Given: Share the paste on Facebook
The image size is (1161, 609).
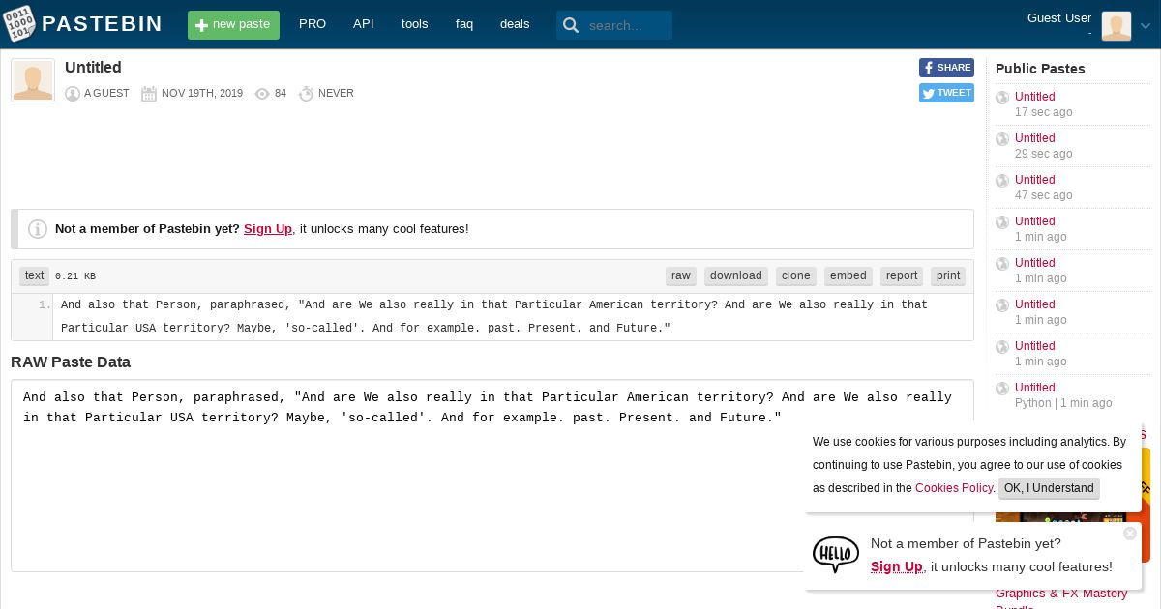Looking at the screenshot, I should pyautogui.click(x=946, y=68).
